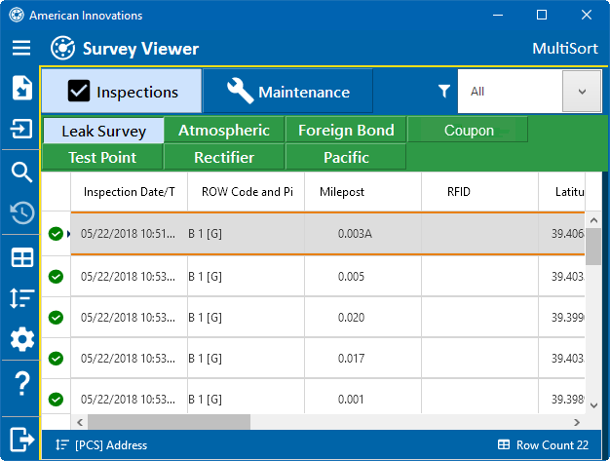Image resolution: width=610 pixels, height=461 pixels.
Task: Select the Test Point tab
Action: [x=102, y=157]
